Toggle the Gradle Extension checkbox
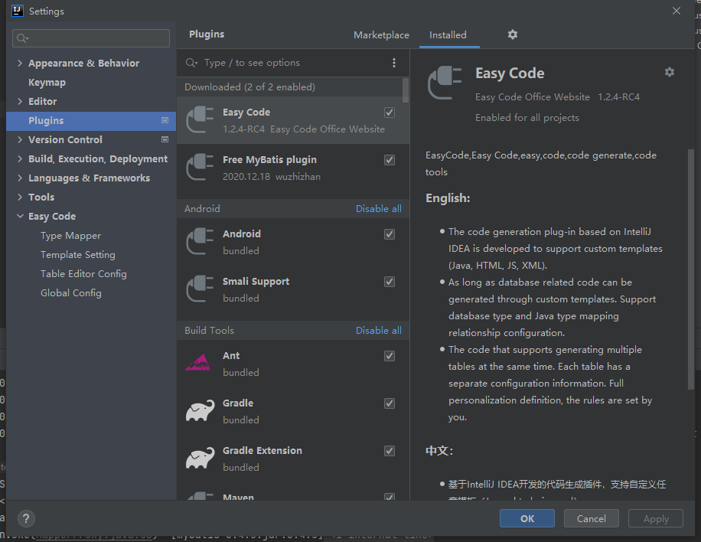 (390, 450)
